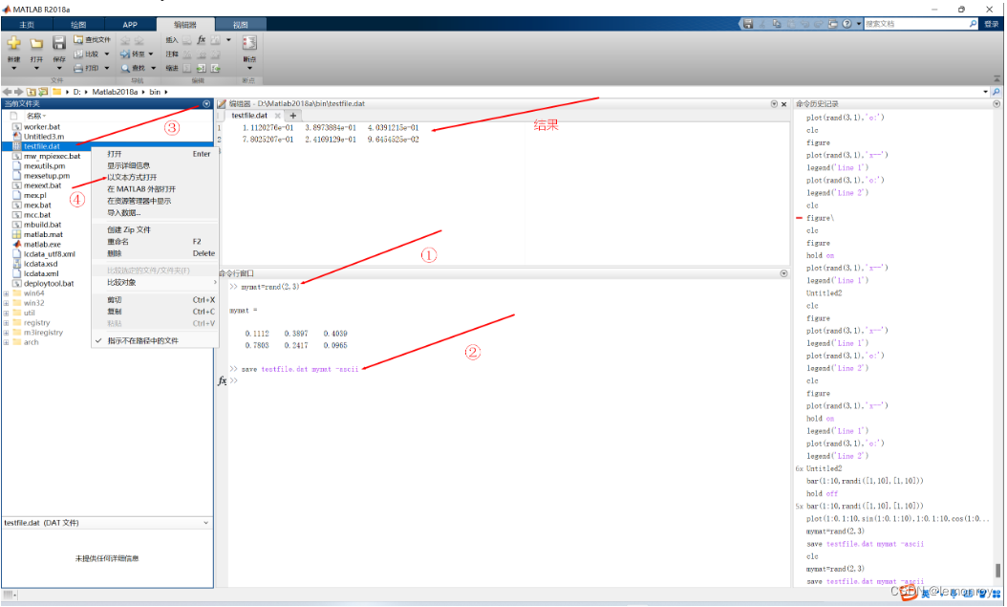Screen dimensions: 1007x607
Task: Choose 显示详细信息 from context menu
Action: click(x=128, y=165)
